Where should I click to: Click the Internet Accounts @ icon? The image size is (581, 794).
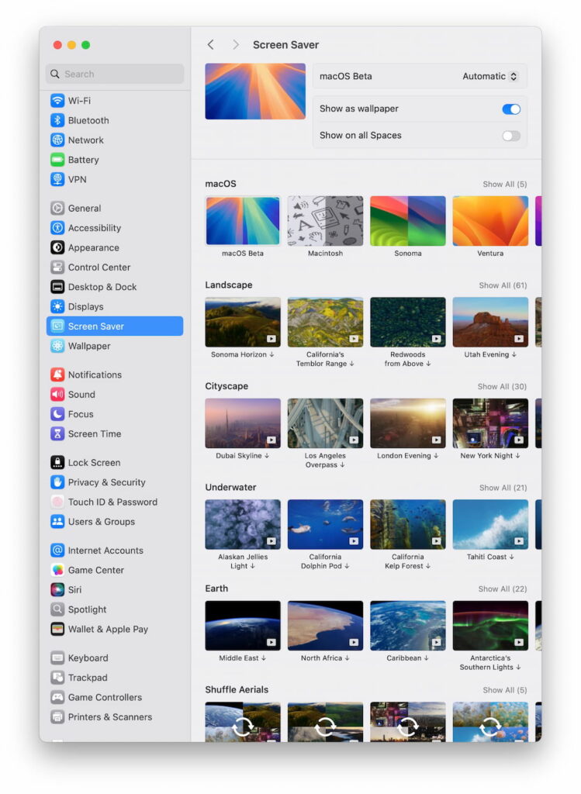coord(57,551)
